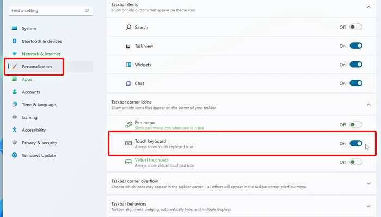Screen dimensions: 381x217
Task: Turn off the Touch keyboard toggle
Action: click(356, 143)
